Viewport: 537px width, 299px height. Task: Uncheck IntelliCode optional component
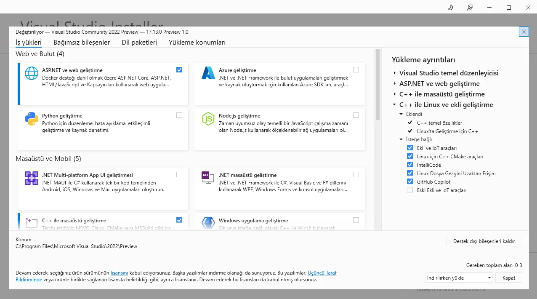pos(410,165)
